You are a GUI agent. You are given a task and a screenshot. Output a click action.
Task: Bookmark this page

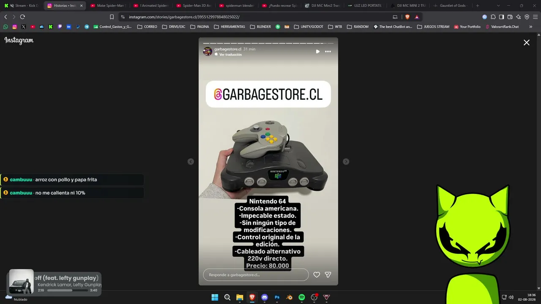pos(112,17)
